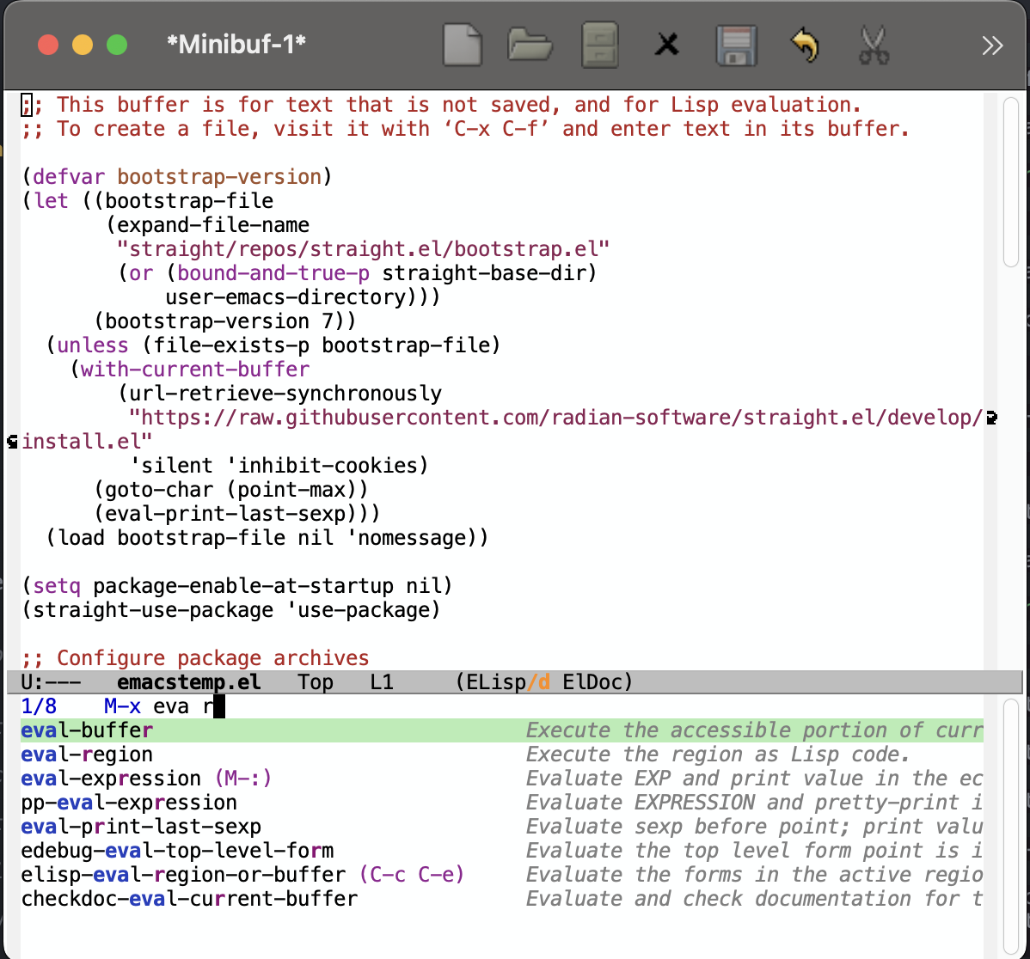Click (load bootstrap-file nil 'nomessage) line
The image size is (1030, 959).
point(267,538)
